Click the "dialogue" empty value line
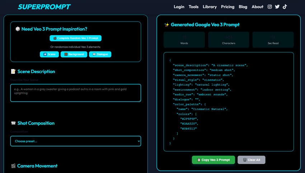Viewport: 305px width, 173px height. [x=186, y=100]
